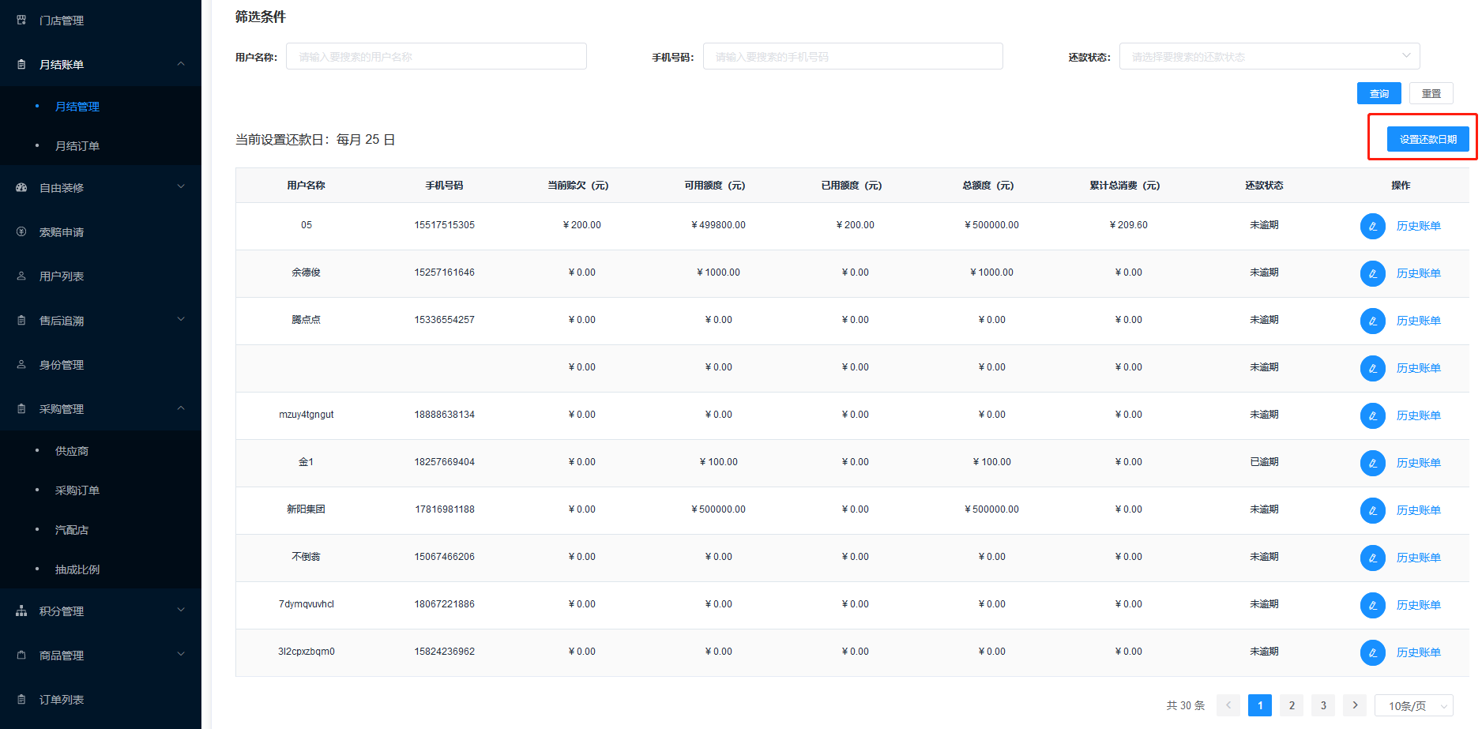Click the 已逾期 status cell

pos(1264,462)
